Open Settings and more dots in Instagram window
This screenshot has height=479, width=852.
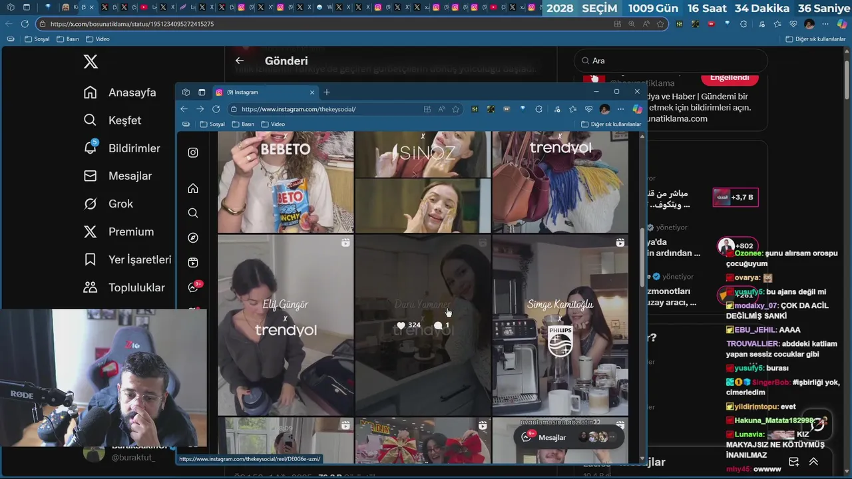pyautogui.click(x=621, y=109)
